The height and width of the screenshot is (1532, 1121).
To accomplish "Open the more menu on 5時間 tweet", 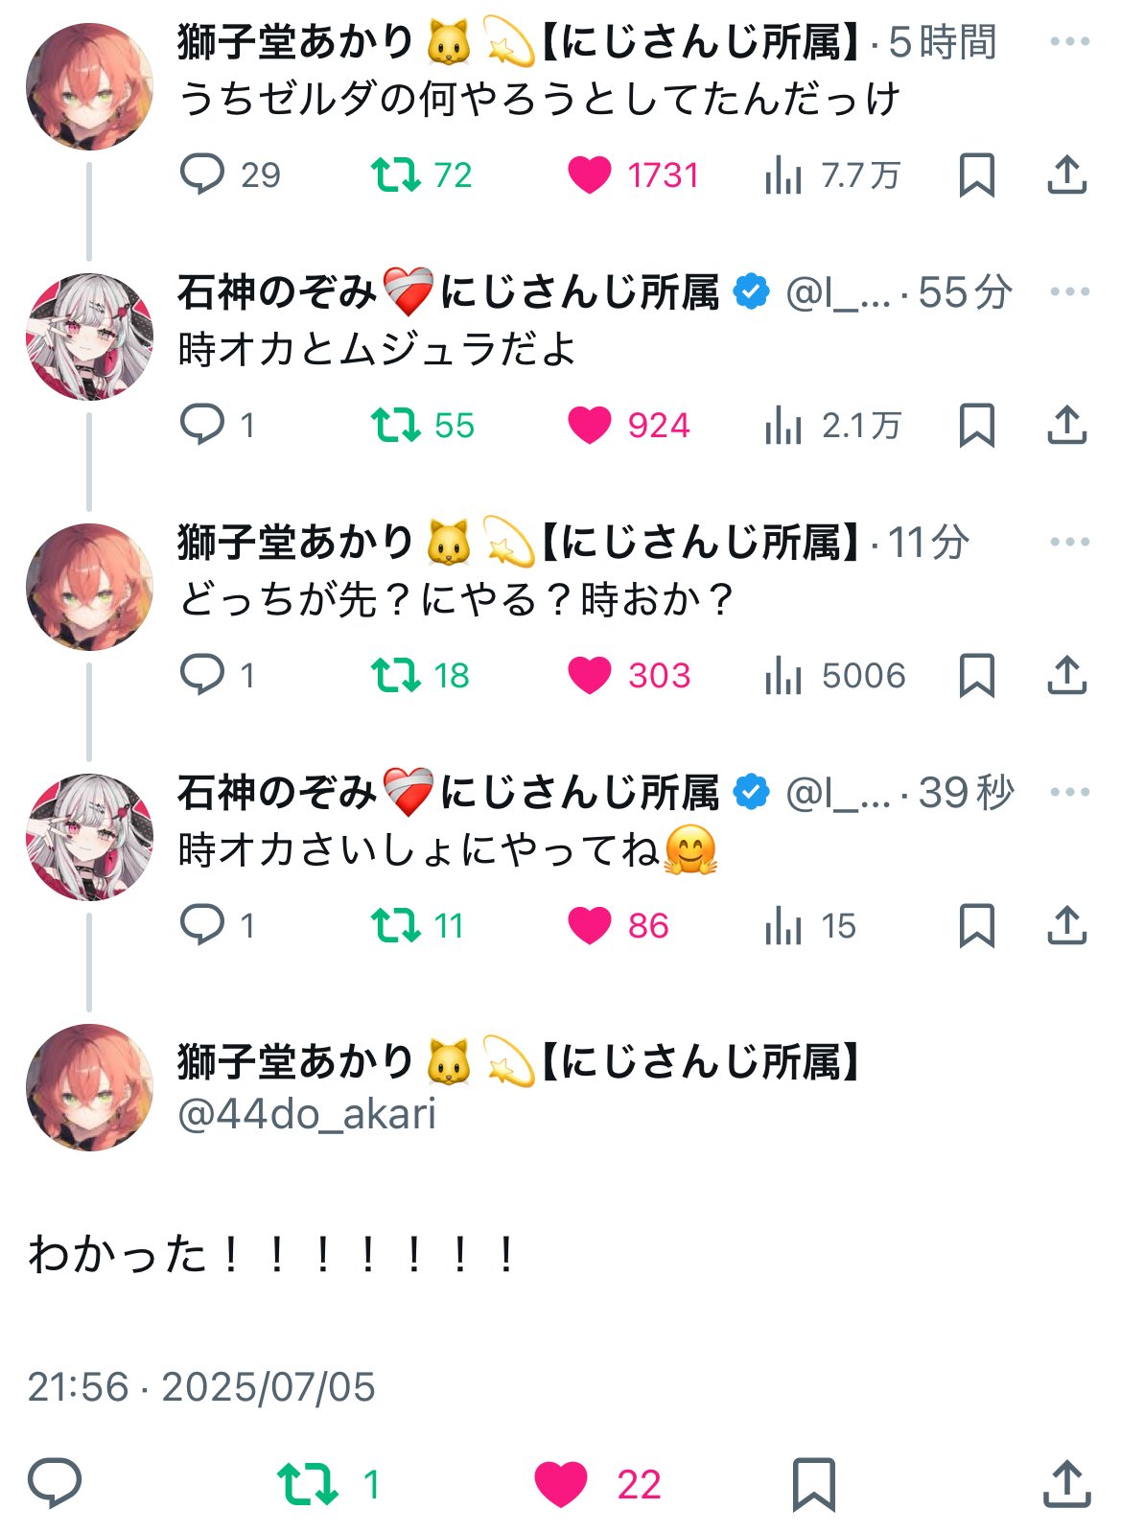I will (1069, 42).
